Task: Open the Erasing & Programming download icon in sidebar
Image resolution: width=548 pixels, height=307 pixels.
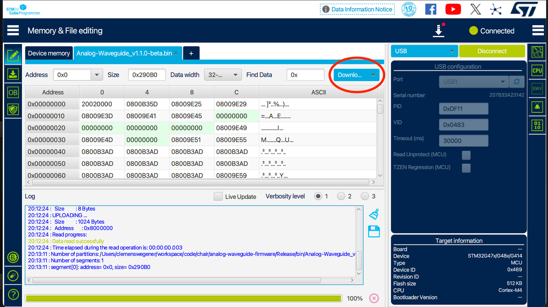Action: click(x=13, y=74)
